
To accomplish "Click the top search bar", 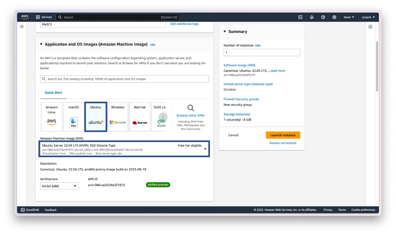I will 118,17.
